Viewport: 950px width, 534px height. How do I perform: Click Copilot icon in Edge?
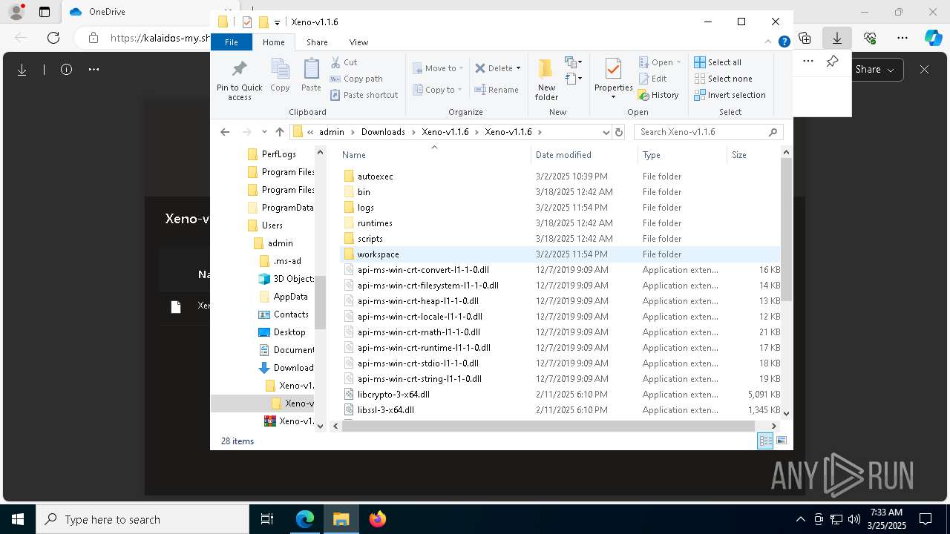pos(934,38)
